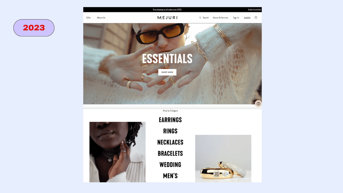
Task: Select the MEN'S category
Action: [170, 176]
